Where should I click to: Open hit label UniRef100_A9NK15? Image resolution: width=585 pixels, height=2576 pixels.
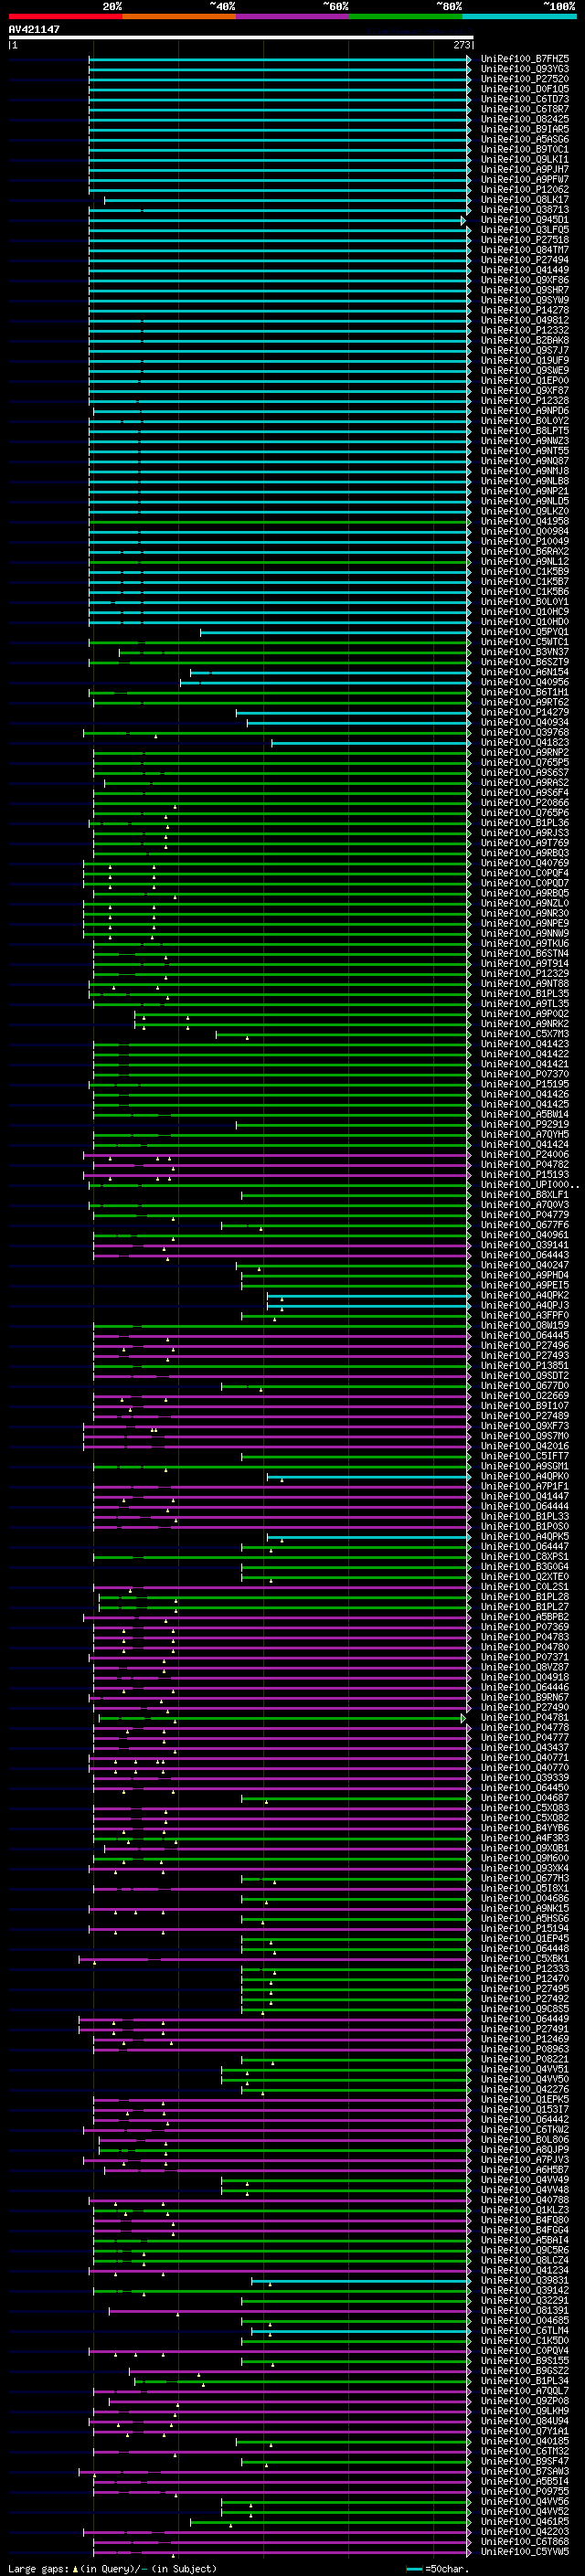(525, 1908)
